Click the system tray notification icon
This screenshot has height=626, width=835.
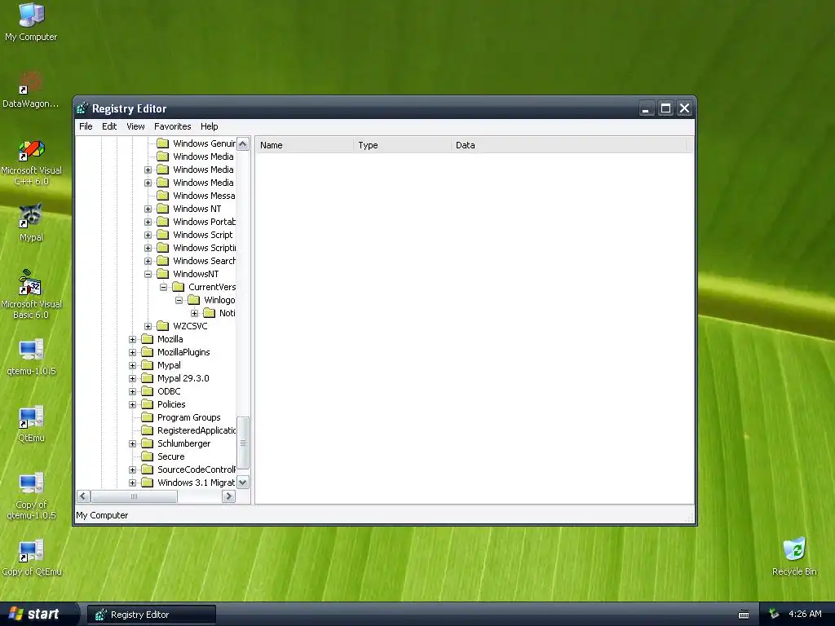[774, 614]
